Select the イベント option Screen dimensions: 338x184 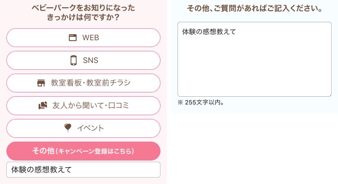click(x=83, y=128)
